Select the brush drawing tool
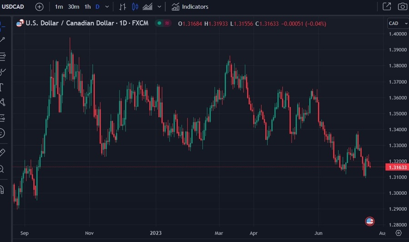409x242 pixels. click(x=2, y=72)
